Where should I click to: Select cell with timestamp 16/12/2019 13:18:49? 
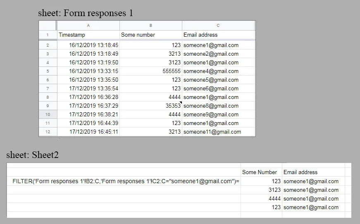(88, 54)
